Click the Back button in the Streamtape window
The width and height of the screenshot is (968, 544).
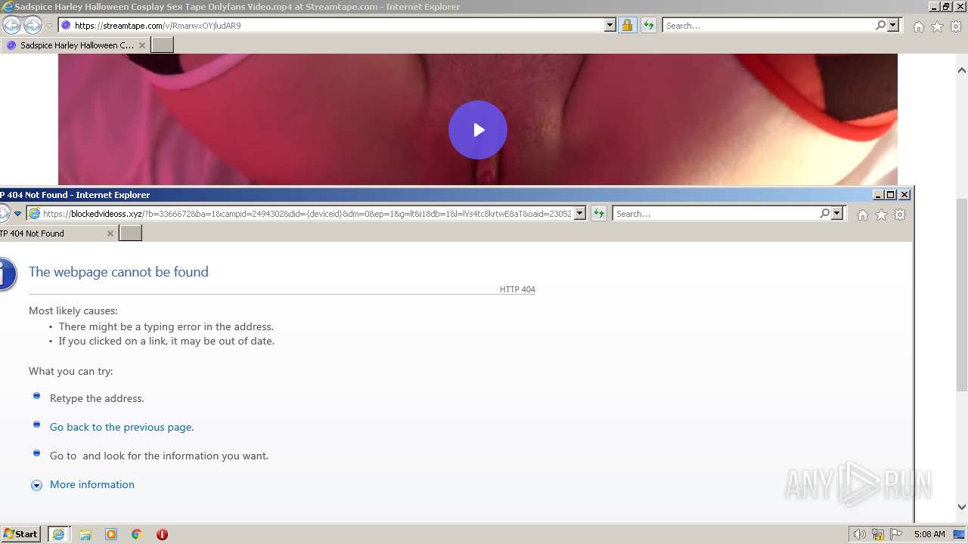click(11, 26)
